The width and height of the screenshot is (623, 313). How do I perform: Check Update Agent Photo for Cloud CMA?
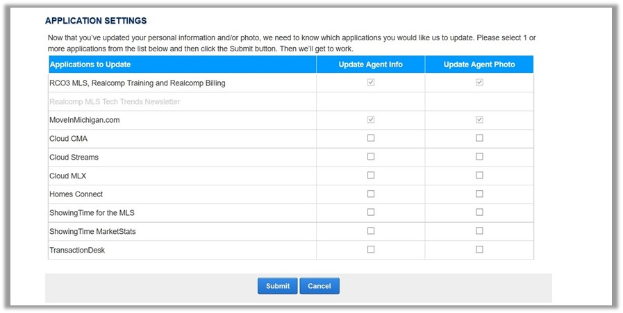click(x=479, y=138)
